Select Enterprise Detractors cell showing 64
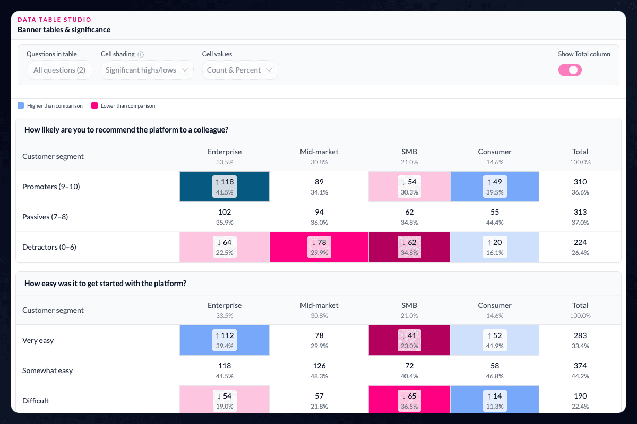The image size is (637, 424). point(225,247)
